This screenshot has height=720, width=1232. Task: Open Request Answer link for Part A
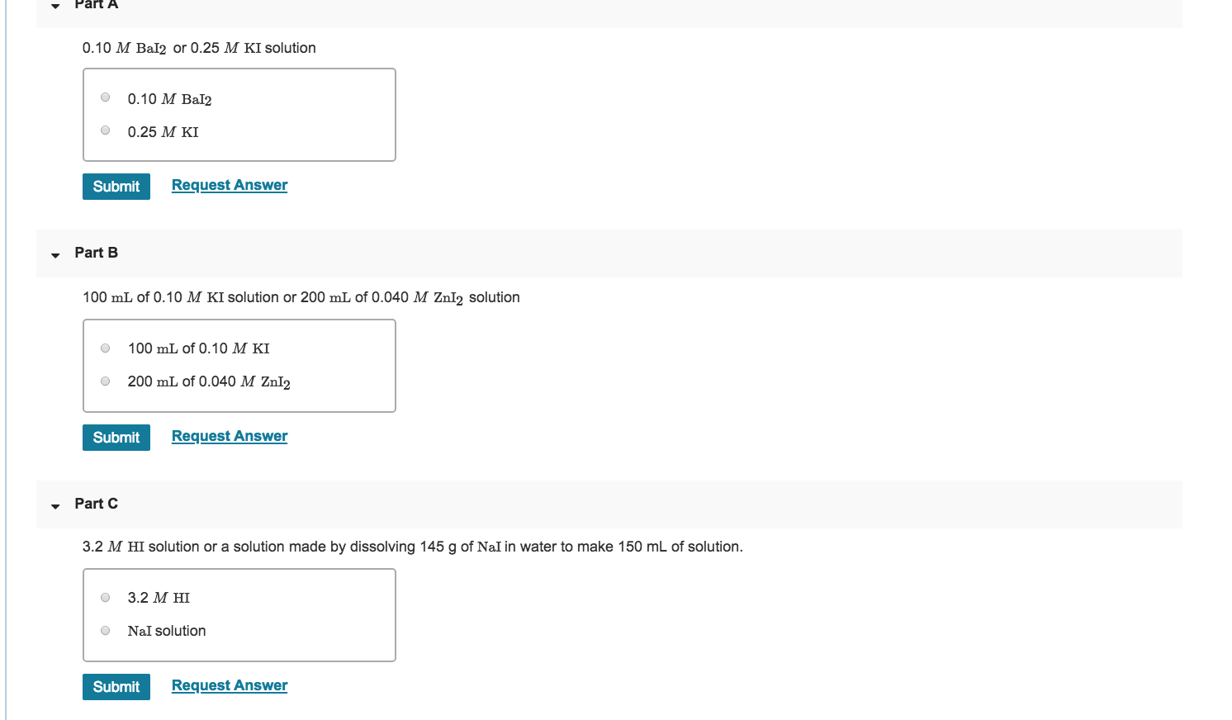230,185
